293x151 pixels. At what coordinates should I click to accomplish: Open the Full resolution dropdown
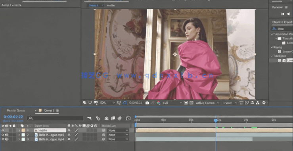(172, 103)
